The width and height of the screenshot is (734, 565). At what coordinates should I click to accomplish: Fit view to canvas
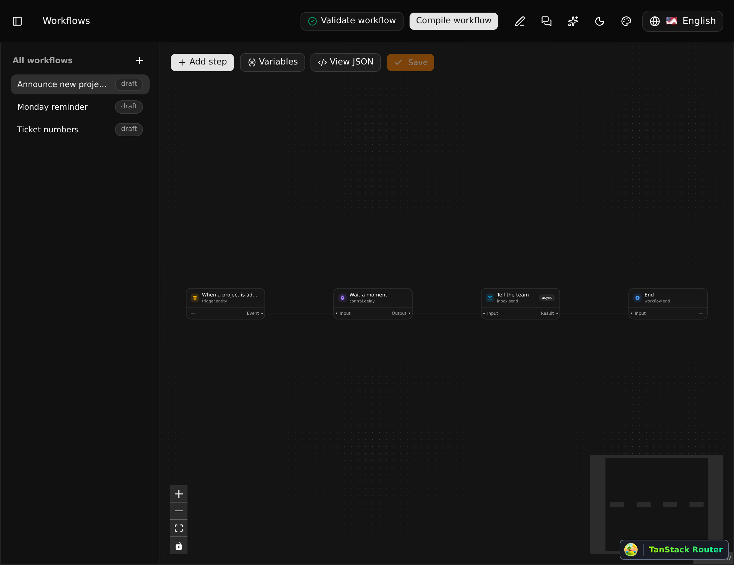179,528
